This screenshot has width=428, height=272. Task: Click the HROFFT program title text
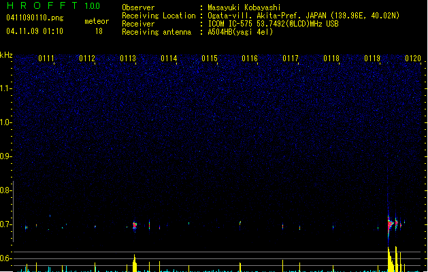click(42, 5)
